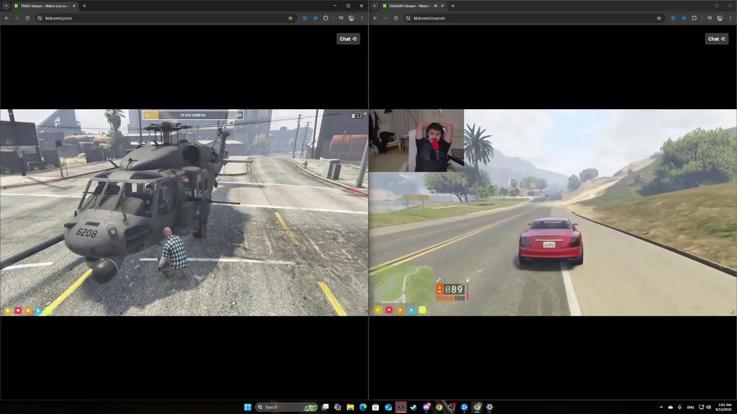Click the blue TV extension icon in the OSAMAH window
Screen dimensions: 737x414
[x=673, y=18]
